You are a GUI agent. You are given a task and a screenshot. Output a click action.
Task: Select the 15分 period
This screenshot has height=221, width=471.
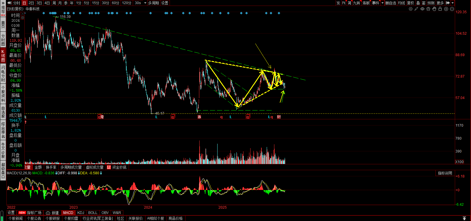coord(95,3)
